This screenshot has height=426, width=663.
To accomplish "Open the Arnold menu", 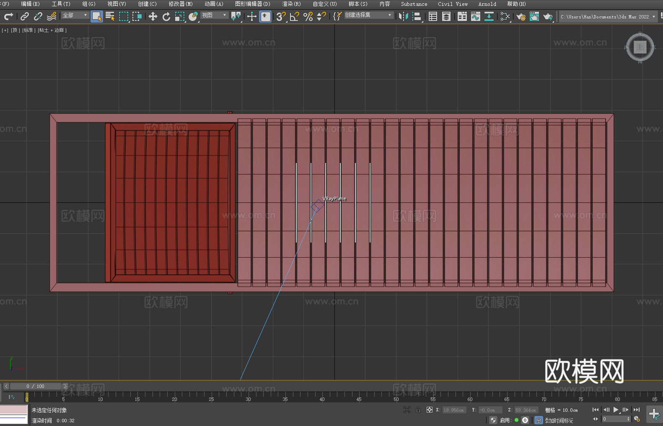I will click(487, 4).
